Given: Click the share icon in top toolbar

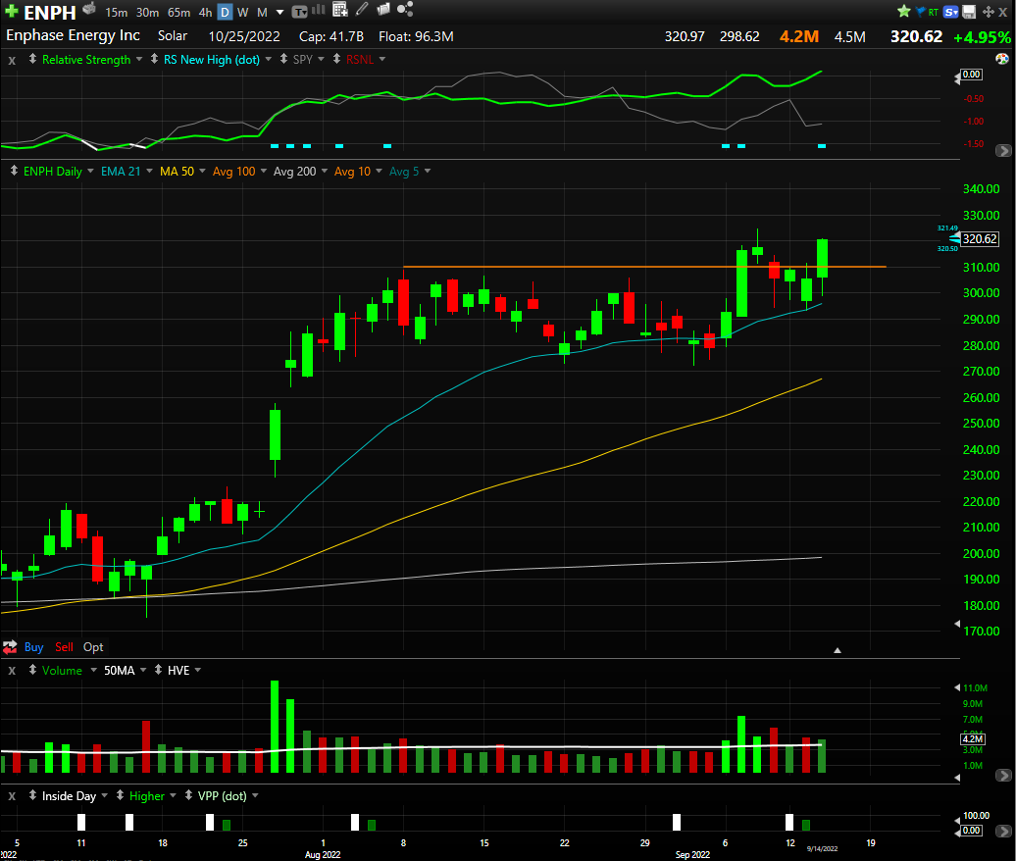Looking at the screenshot, I should [x=405, y=9].
